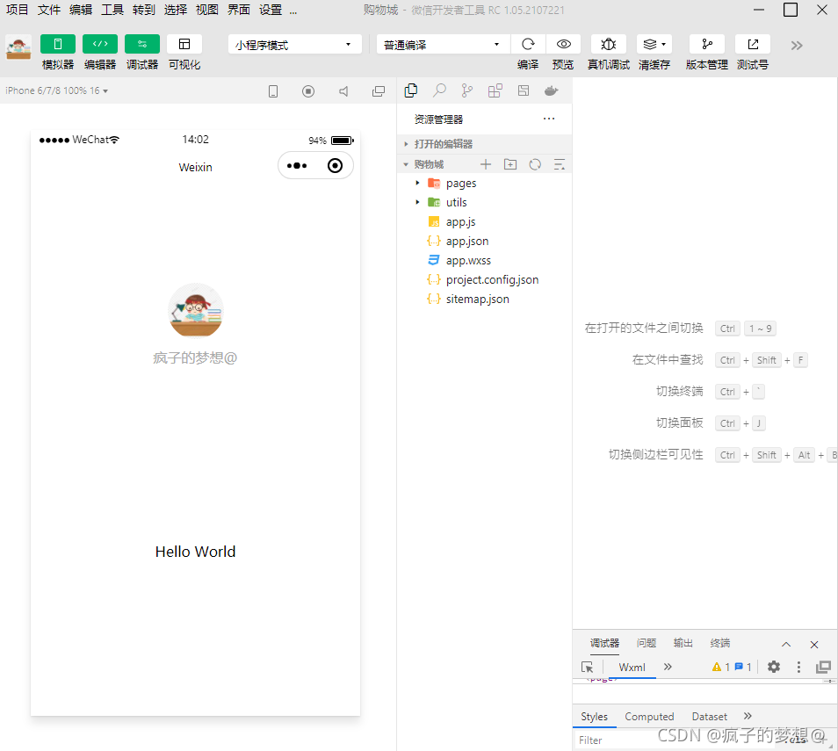The image size is (838, 751).
Task: Detach simulator into separate window icon
Action: coord(379,91)
